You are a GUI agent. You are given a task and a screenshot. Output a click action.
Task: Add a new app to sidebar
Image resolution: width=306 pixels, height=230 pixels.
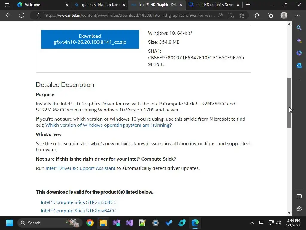[x=299, y=79]
